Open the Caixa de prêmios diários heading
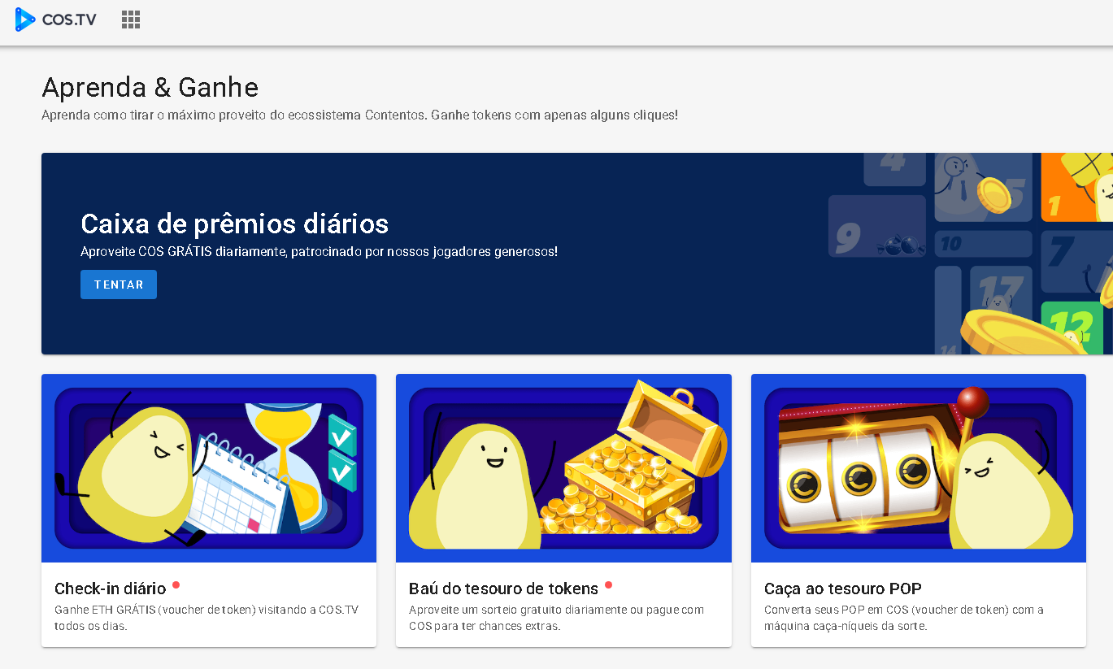Screen dimensions: 1113x669 235,224
